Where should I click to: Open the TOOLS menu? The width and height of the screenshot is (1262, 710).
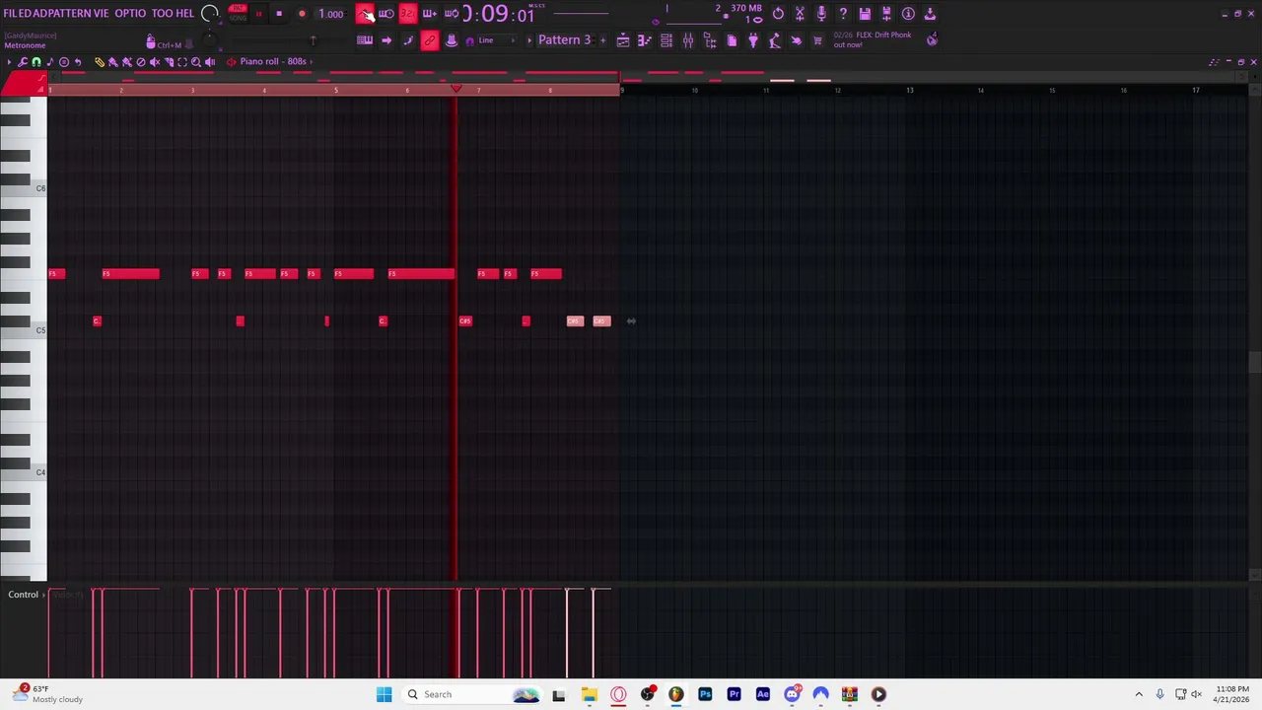(162, 14)
